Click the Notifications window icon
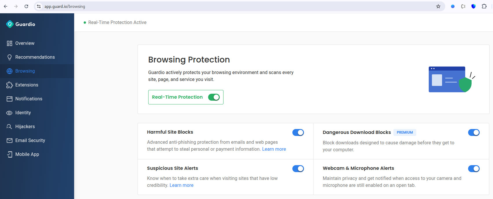The width and height of the screenshot is (493, 199). 10,99
